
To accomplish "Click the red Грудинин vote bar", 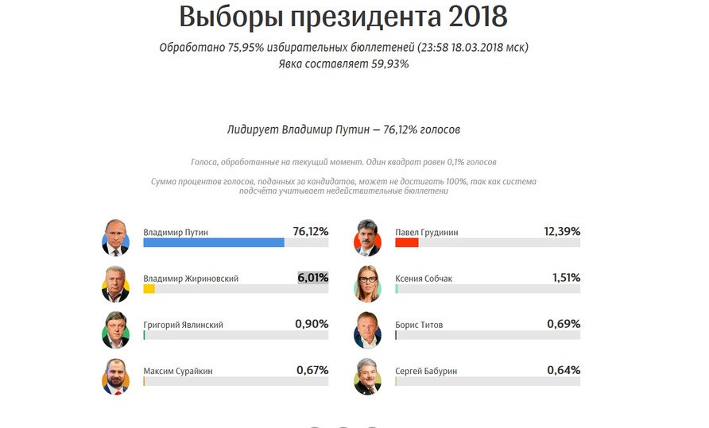I will click(406, 243).
